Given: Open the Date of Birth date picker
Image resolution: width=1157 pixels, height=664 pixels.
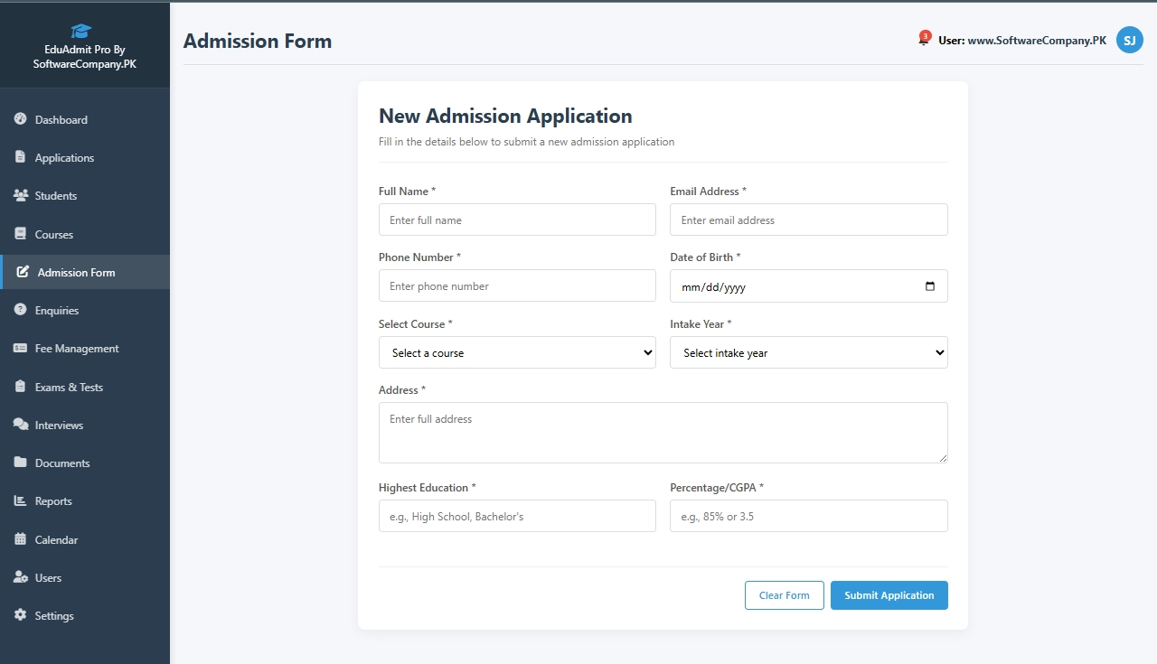Looking at the screenshot, I should [x=932, y=285].
